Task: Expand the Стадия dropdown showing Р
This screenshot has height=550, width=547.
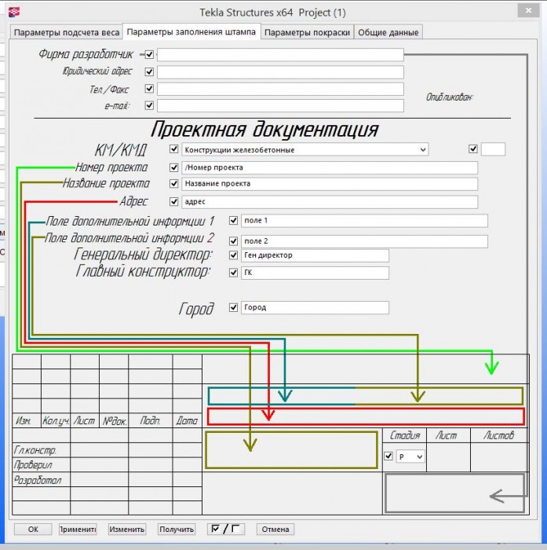Action: click(x=410, y=456)
